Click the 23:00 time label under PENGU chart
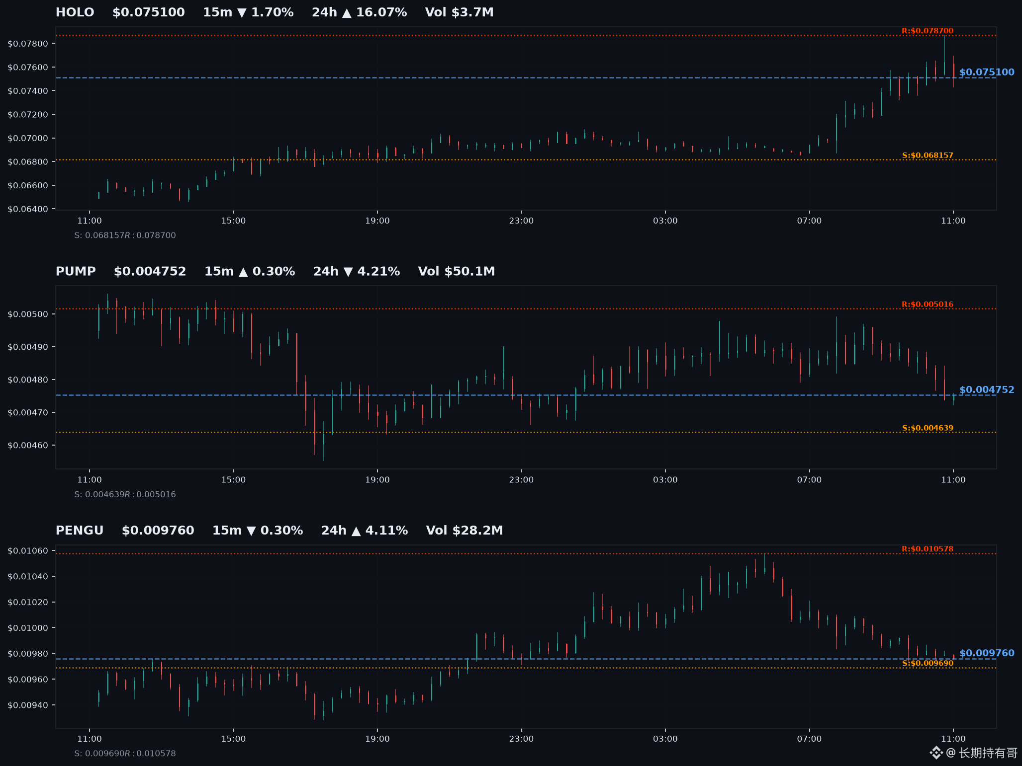The height and width of the screenshot is (766, 1022). [x=521, y=739]
